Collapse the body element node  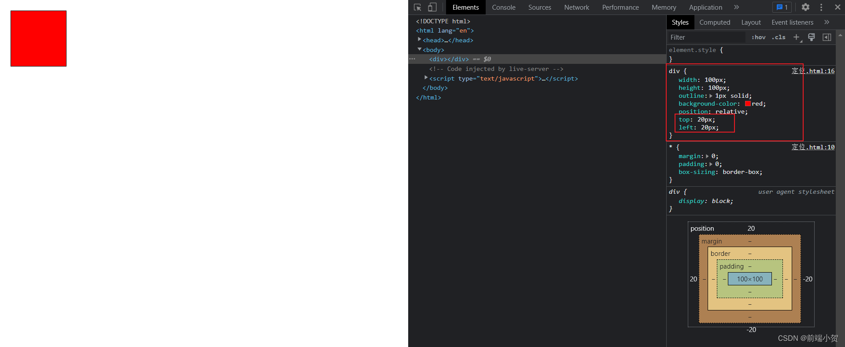419,49
